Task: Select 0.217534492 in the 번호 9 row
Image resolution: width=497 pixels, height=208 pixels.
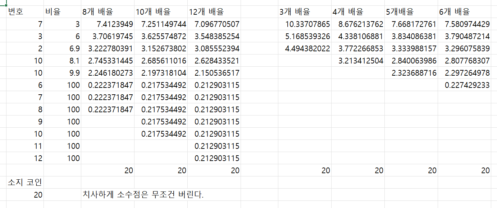Action: coord(161,122)
